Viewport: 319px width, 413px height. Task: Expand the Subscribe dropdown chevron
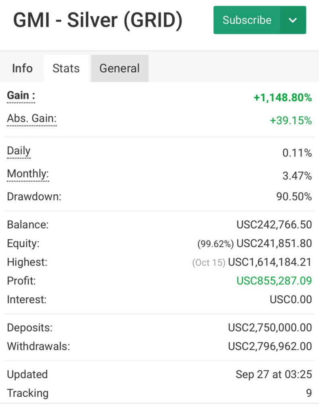293,20
